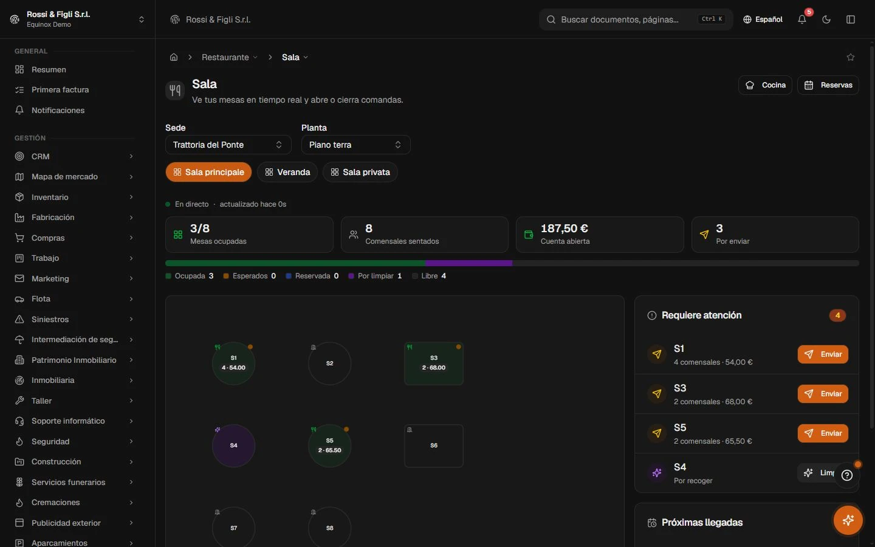Select table S1 on the floor plan
The width and height of the screenshot is (875, 547).
[x=233, y=363]
